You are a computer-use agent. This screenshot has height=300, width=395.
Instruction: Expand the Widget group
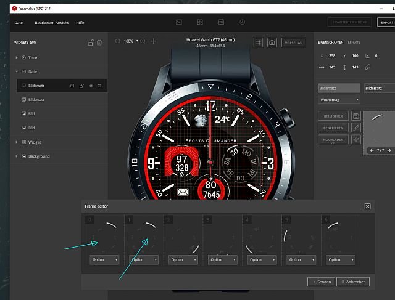pos(17,142)
